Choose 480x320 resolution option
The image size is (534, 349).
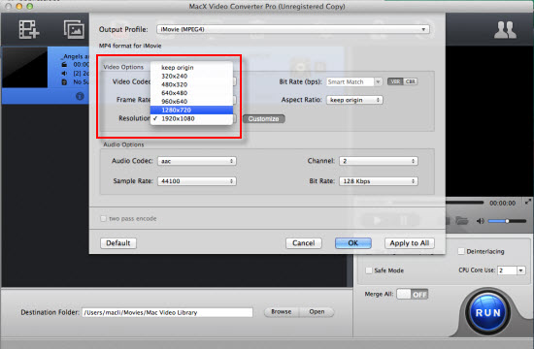click(191, 84)
